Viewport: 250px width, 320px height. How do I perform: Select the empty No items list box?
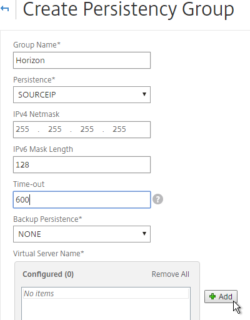click(x=106, y=303)
